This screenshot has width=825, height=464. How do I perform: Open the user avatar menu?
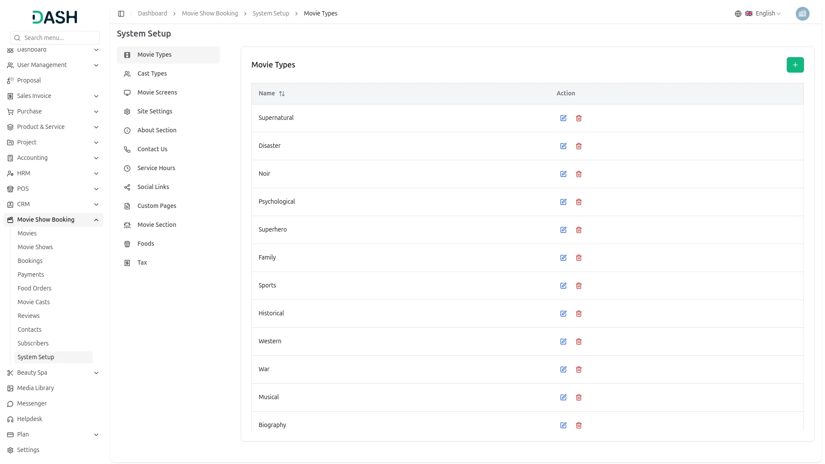(x=803, y=13)
